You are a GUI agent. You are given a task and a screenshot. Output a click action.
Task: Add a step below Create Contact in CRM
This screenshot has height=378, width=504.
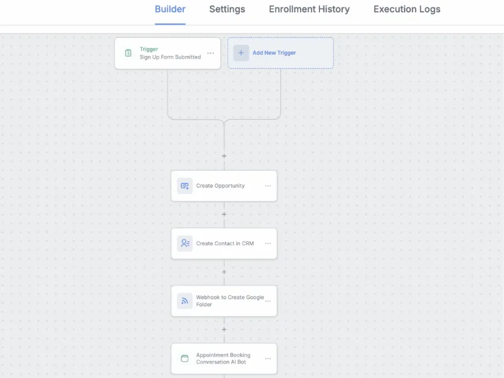[x=224, y=272]
